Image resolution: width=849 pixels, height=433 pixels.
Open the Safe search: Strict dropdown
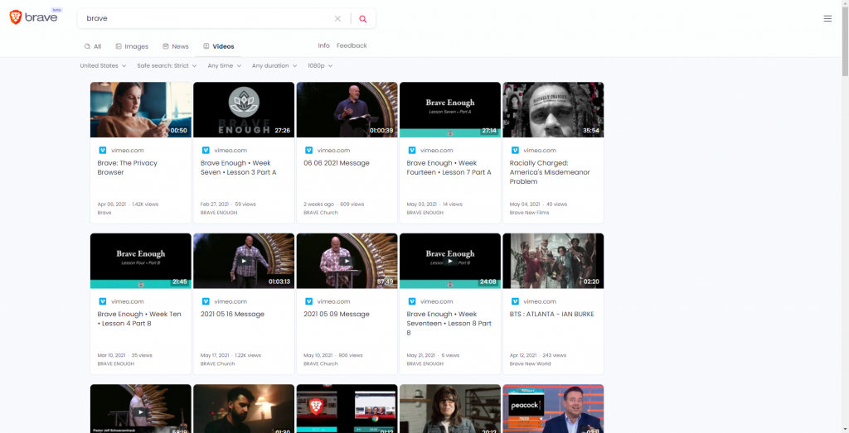[167, 65]
